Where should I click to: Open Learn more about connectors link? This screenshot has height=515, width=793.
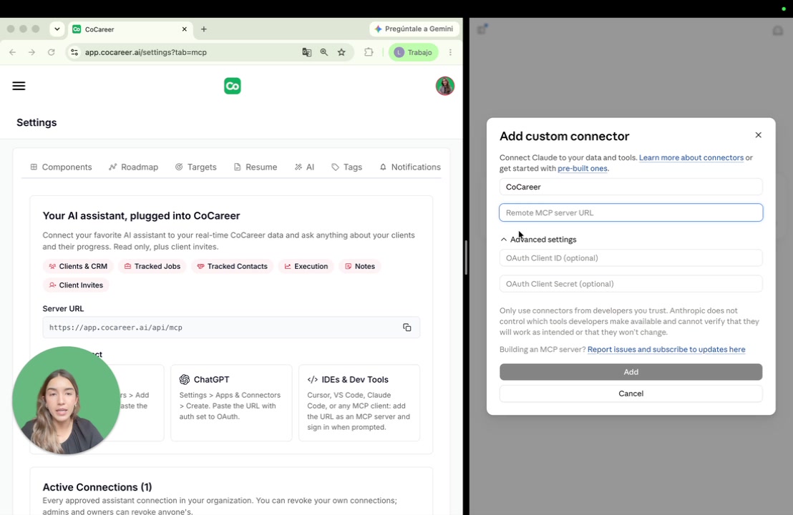[691, 157]
